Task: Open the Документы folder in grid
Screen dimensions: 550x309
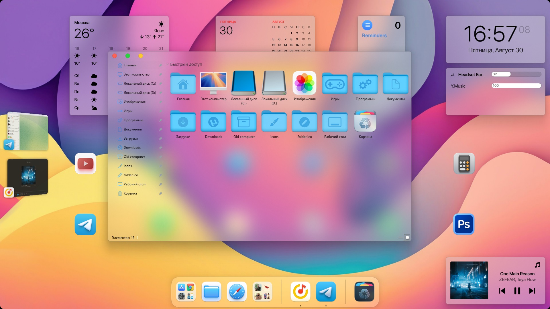Action: [396, 83]
